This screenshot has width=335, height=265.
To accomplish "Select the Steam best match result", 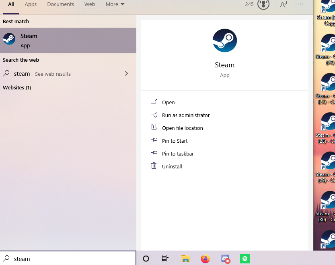I will 68,40.
